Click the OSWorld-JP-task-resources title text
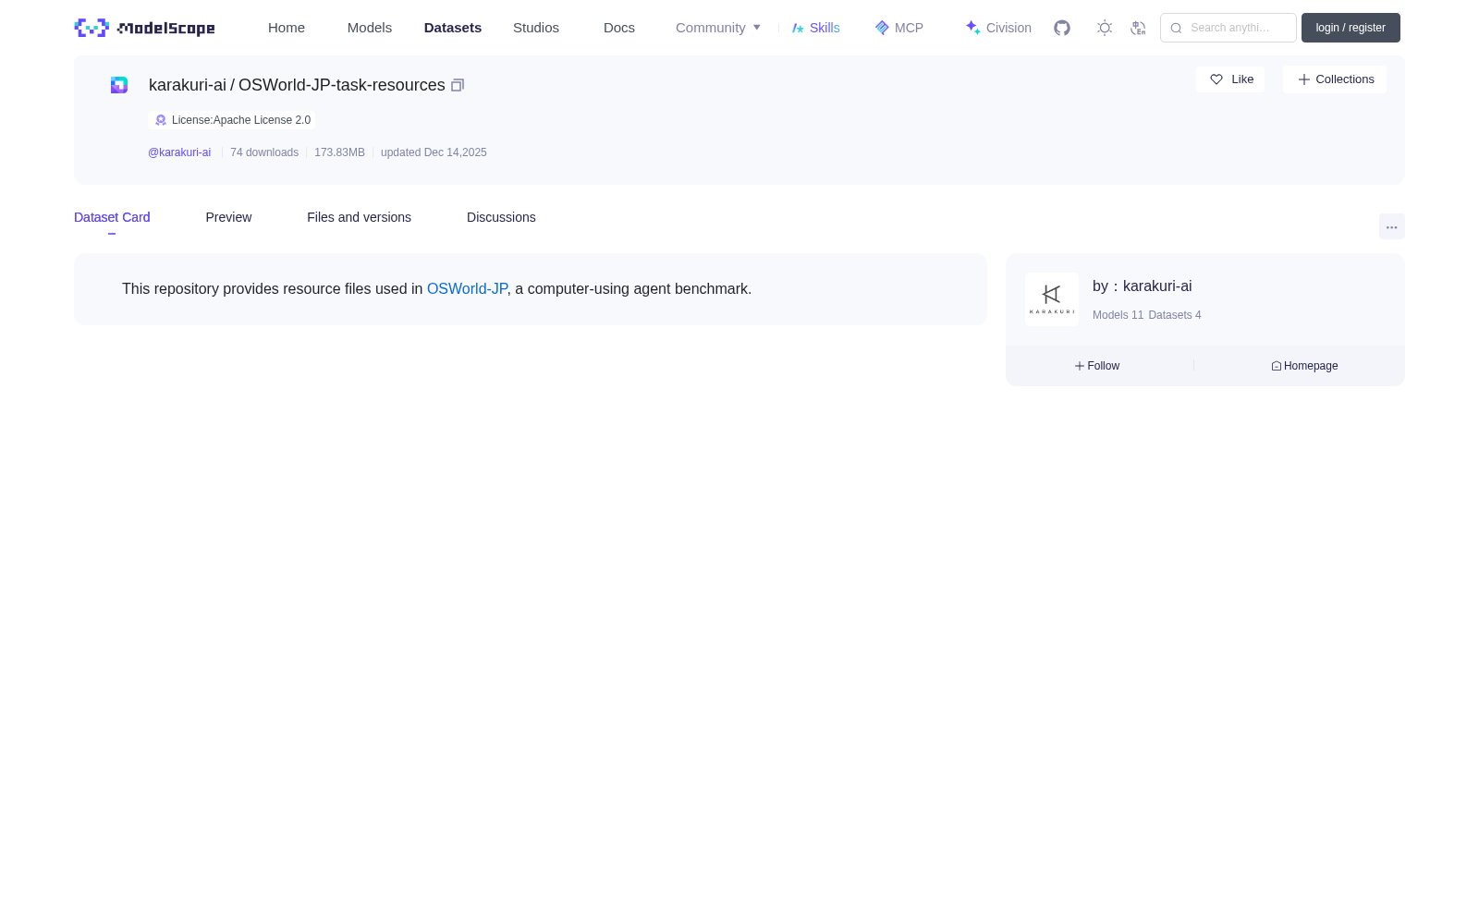This screenshot has height=924, width=1479. [342, 85]
